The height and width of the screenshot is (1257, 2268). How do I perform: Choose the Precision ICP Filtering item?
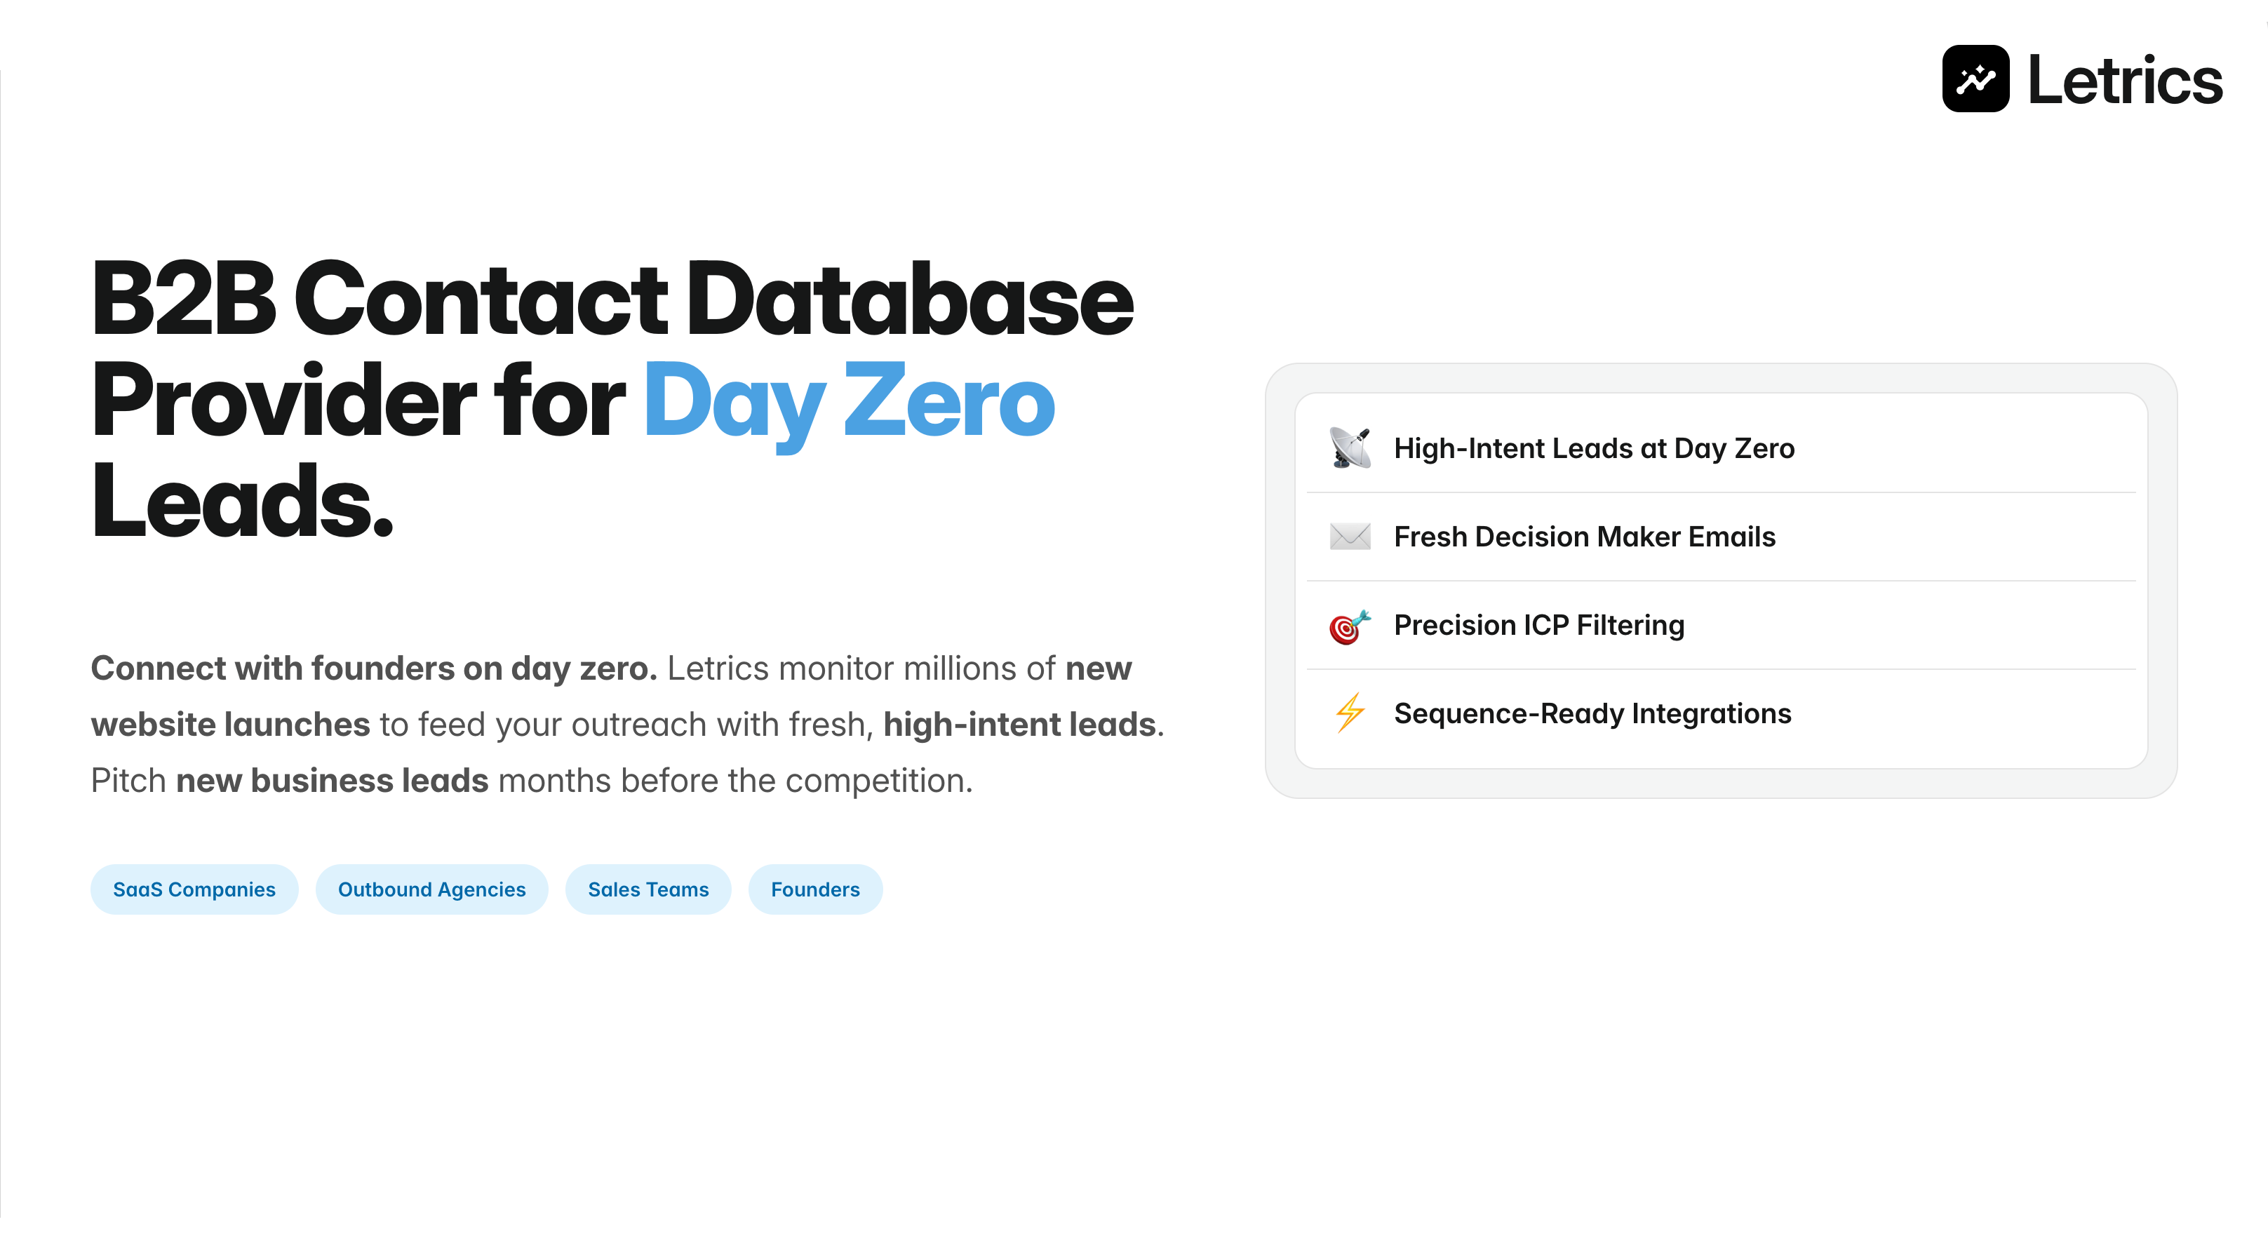click(x=1538, y=625)
